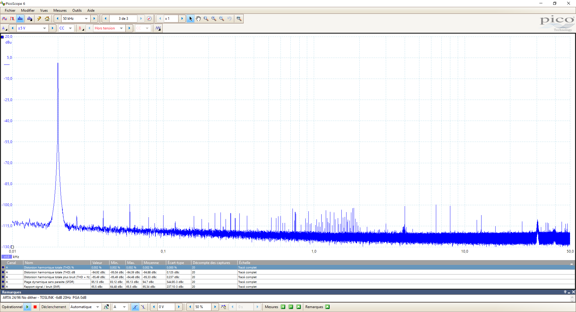Open the ±5 V input range dropdown
This screenshot has width=576, height=312.
(44, 28)
